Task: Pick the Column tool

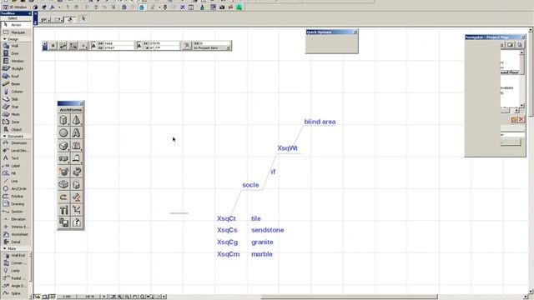Action: (x=15, y=92)
